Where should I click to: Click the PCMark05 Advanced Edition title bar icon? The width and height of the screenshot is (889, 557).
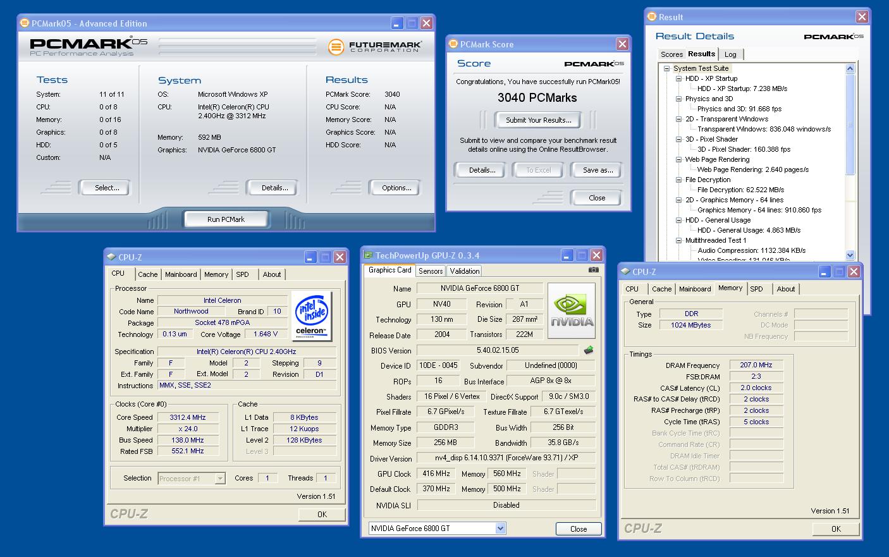tap(25, 23)
